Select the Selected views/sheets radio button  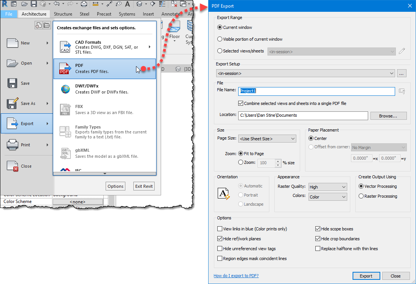pyautogui.click(x=220, y=51)
